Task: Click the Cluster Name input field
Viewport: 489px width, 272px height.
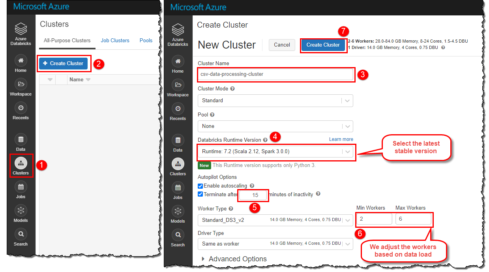Action: click(x=275, y=74)
